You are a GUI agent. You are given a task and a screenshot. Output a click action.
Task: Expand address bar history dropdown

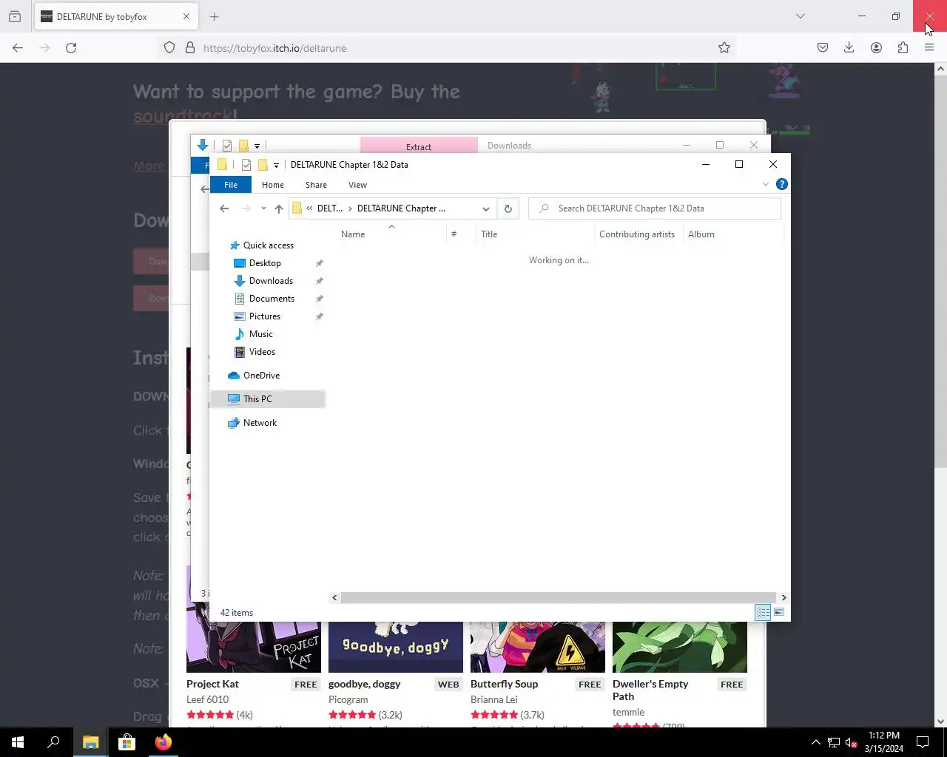click(x=485, y=208)
